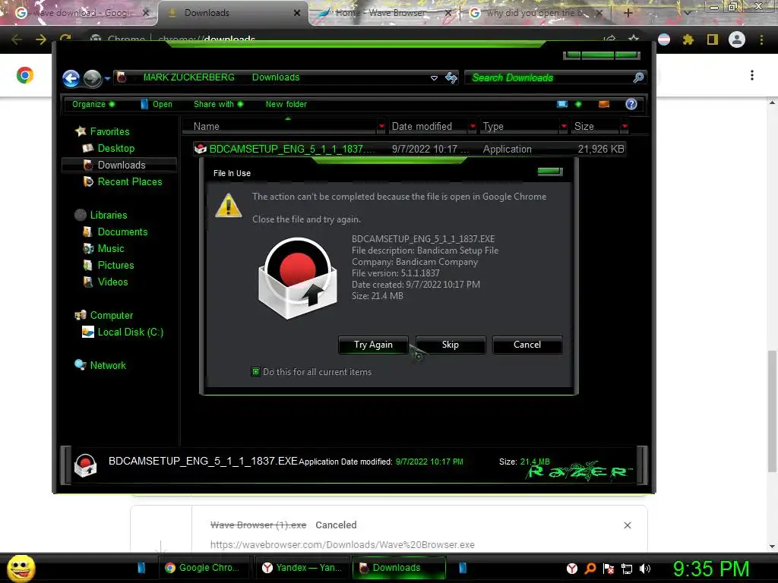Toggle Do this for all current items checkbox

click(255, 372)
